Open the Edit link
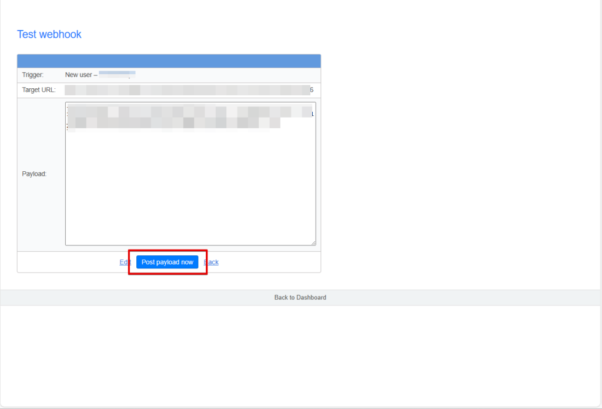Viewport: 602px width, 409px height. click(124, 262)
